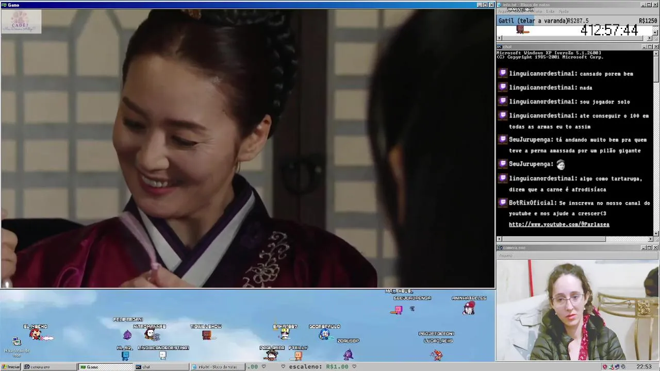Viewport: 660px width, 371px height.
Task: Click Twitch badge beside BotRixOficial message
Action: pyautogui.click(x=503, y=203)
